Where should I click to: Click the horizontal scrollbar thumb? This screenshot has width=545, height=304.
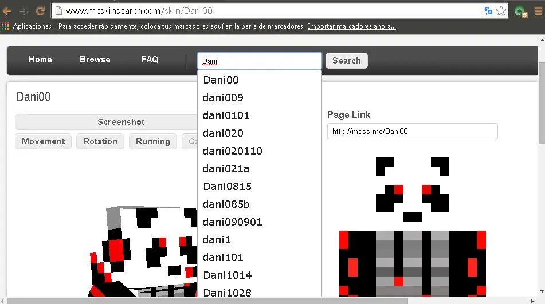point(207,301)
